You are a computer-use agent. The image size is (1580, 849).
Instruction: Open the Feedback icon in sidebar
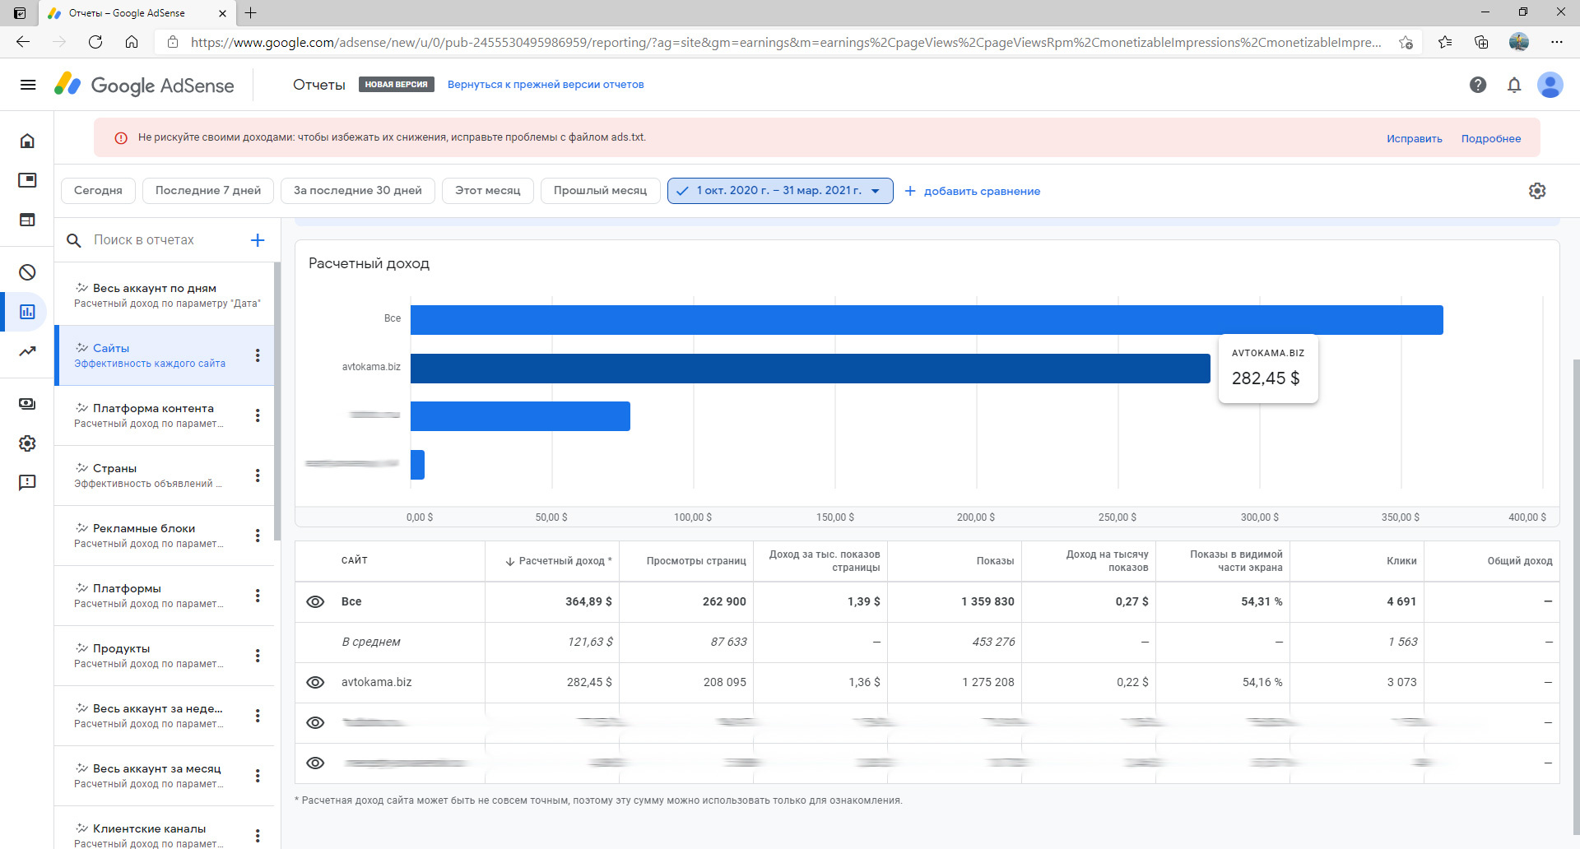click(x=27, y=482)
